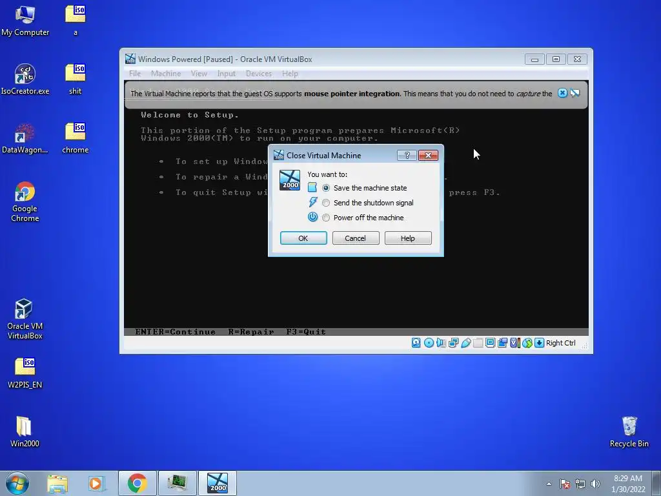The width and height of the screenshot is (661, 496).
Task: Select the W2PIS_EN iso file
Action: (25, 373)
